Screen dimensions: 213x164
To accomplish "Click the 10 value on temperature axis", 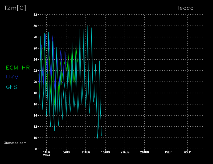I will click(35, 138).
